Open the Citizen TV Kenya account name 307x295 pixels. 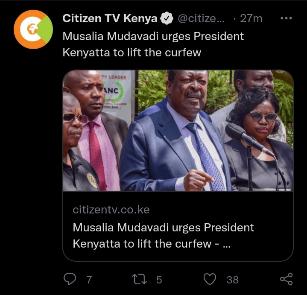110,18
